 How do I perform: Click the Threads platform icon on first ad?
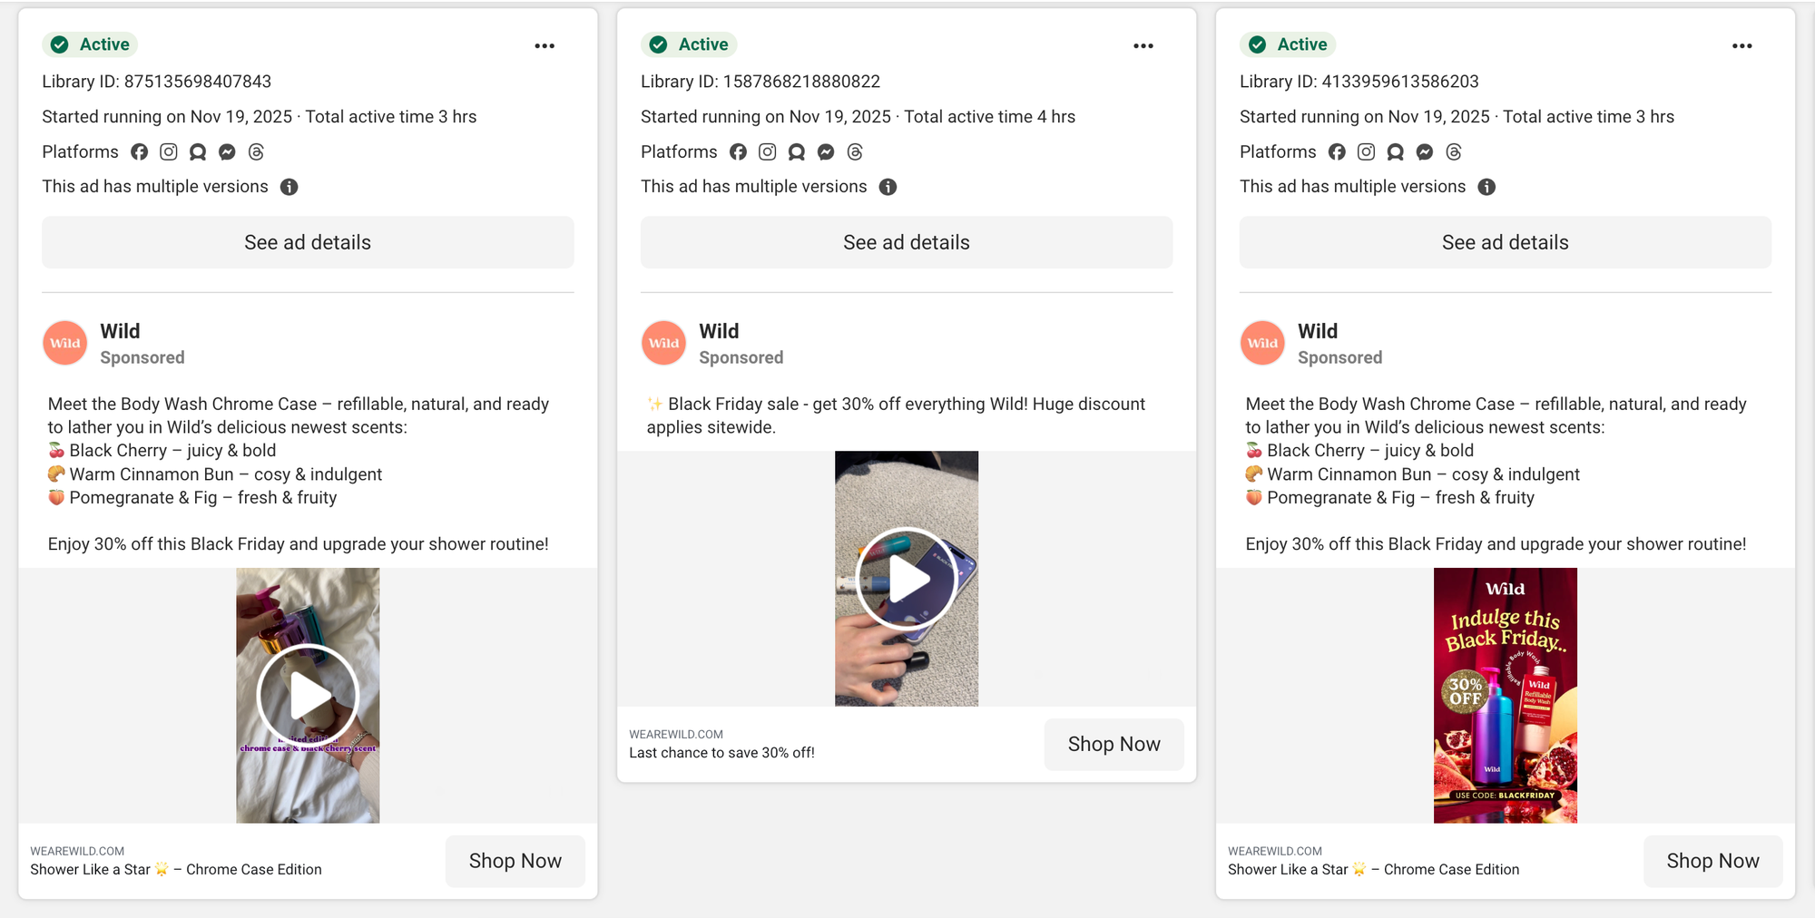click(256, 152)
